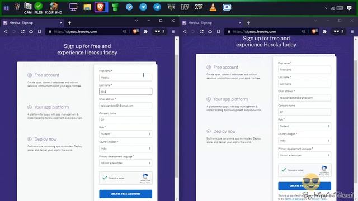Click Create Free Account button, left window

pos(125,194)
